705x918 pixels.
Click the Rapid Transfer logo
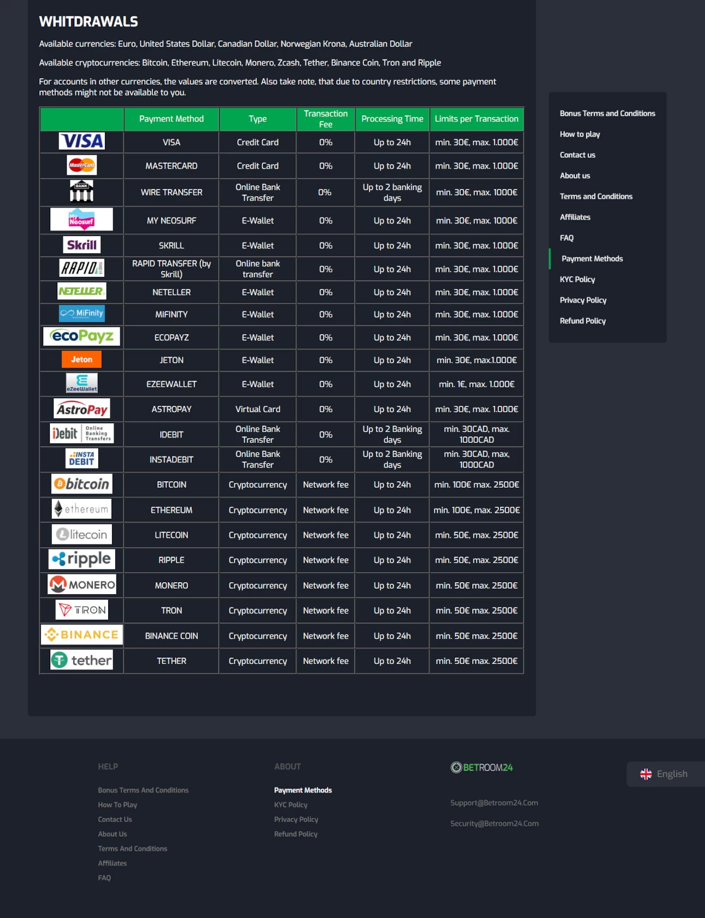(x=81, y=268)
